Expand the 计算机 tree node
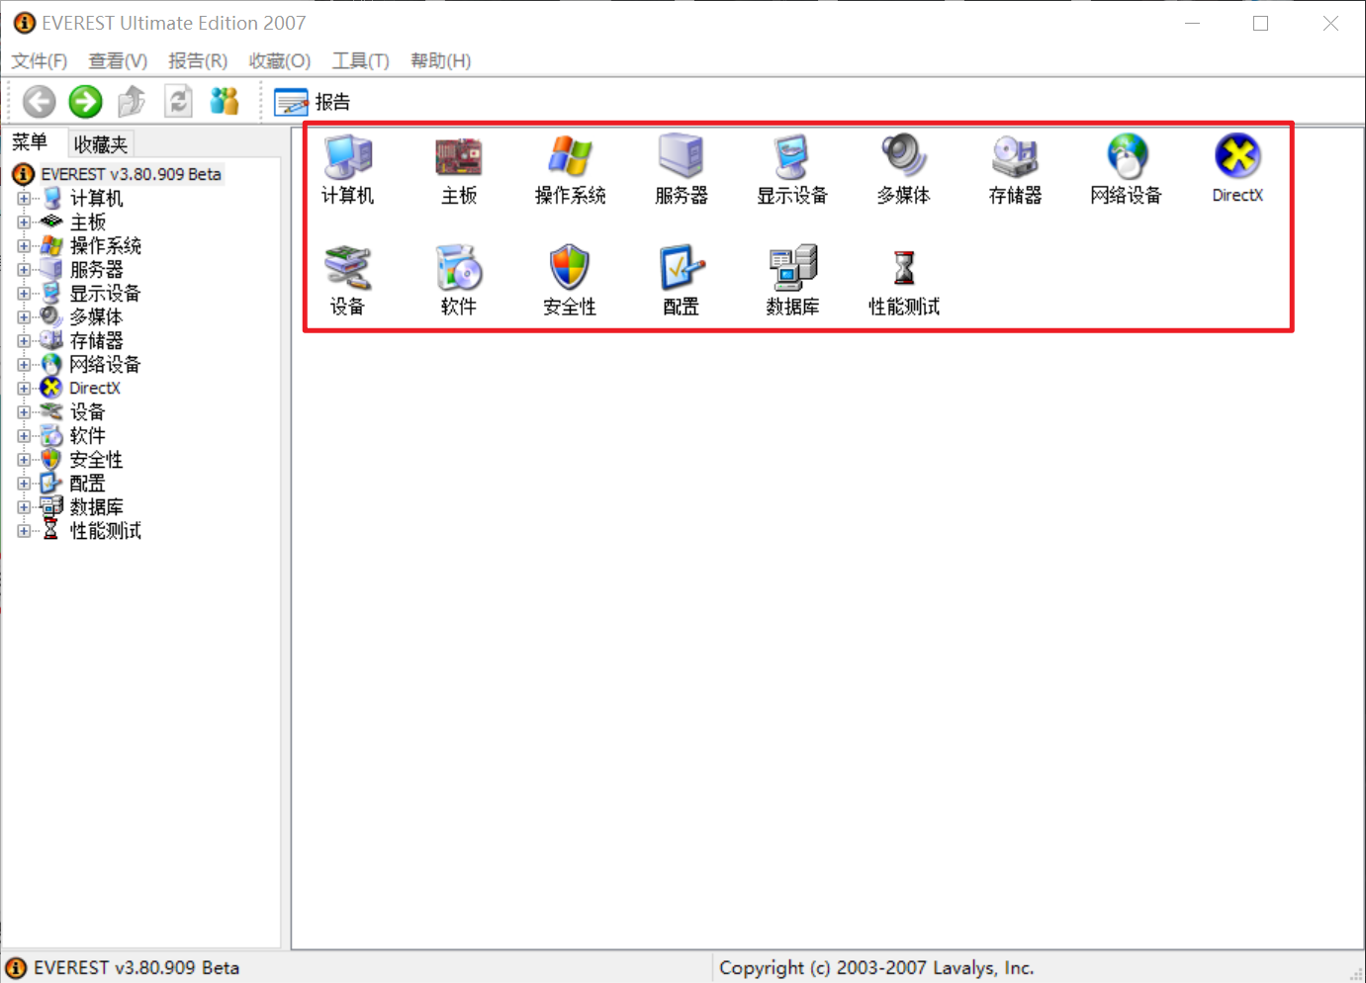The width and height of the screenshot is (1366, 983). (x=24, y=199)
